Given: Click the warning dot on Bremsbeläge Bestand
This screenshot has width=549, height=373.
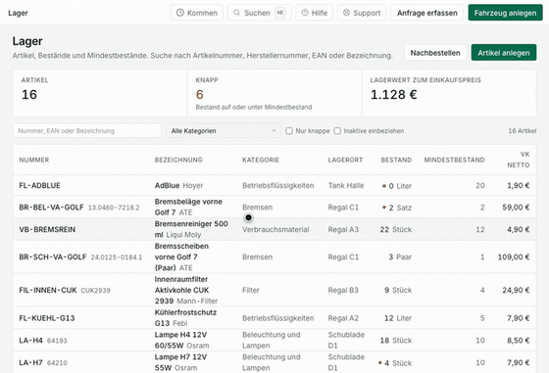Looking at the screenshot, I should (x=384, y=208).
